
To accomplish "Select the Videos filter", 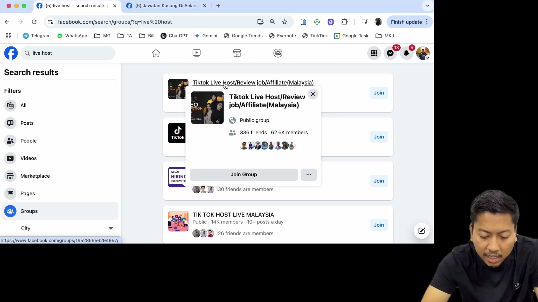I will click(60, 158).
